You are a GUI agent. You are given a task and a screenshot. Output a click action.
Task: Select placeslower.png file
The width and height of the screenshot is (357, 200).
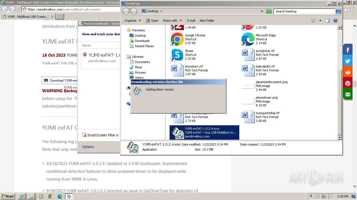tap(260, 101)
